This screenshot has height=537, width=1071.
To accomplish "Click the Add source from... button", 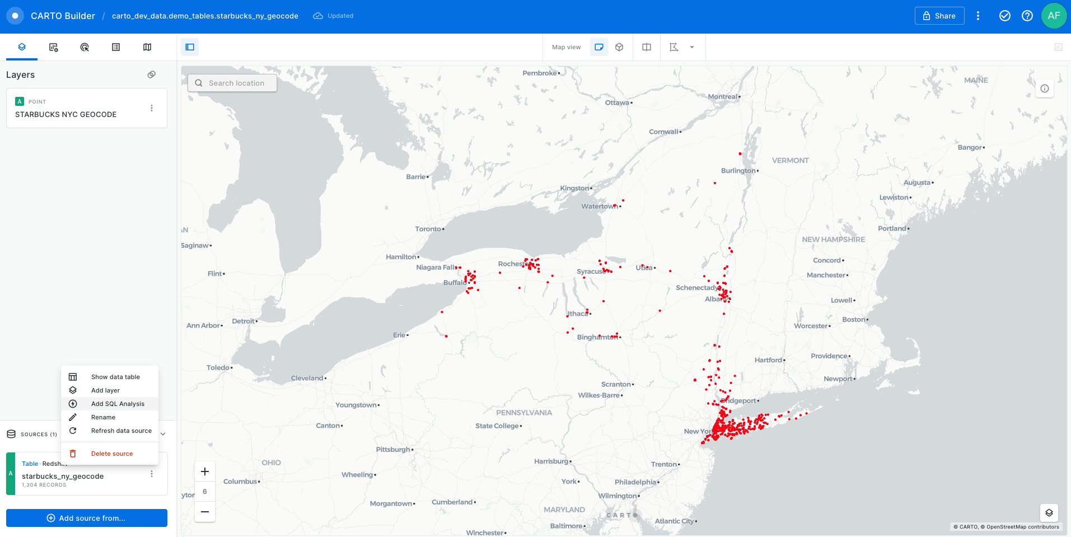I will click(87, 518).
